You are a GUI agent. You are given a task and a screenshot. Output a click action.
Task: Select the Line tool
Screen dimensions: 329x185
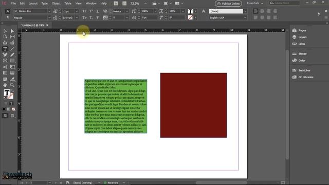coord(12,49)
